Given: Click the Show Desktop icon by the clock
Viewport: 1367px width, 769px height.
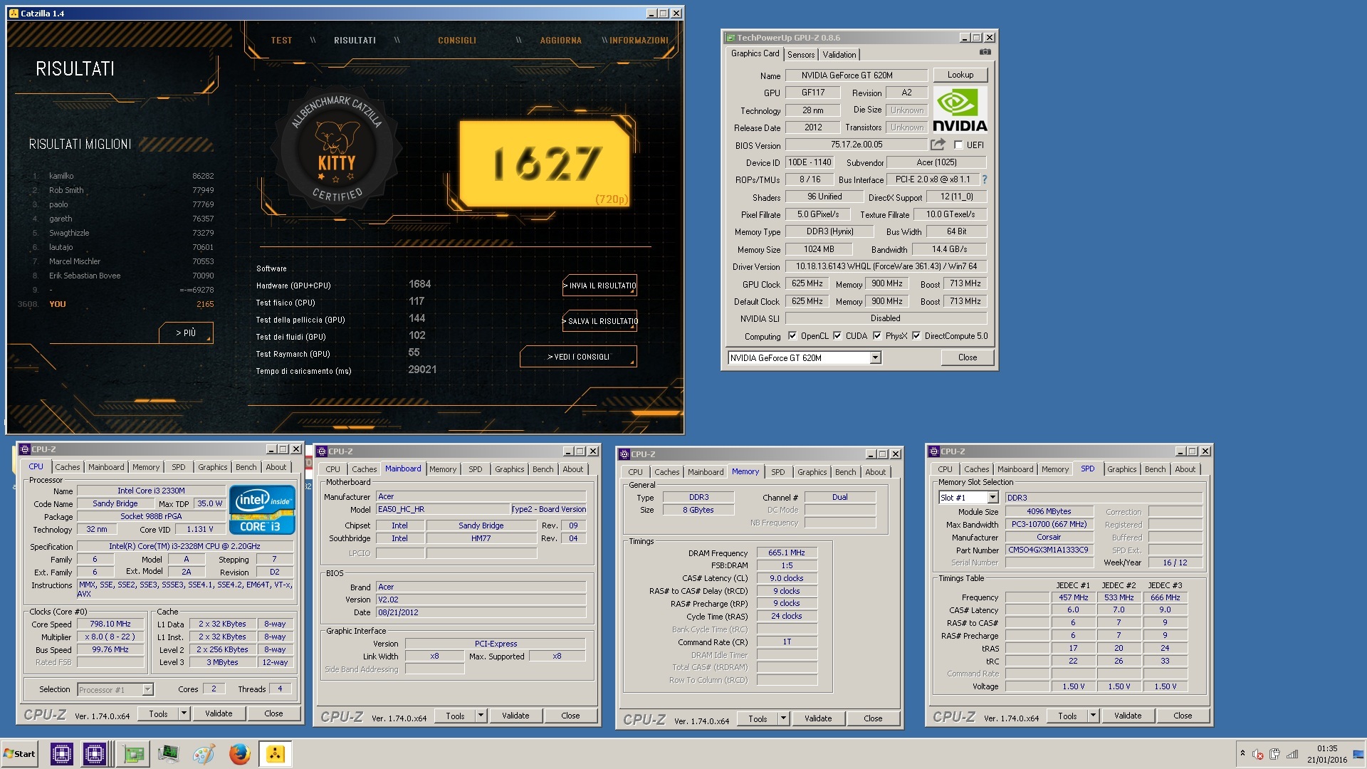Looking at the screenshot, I should tap(1358, 754).
